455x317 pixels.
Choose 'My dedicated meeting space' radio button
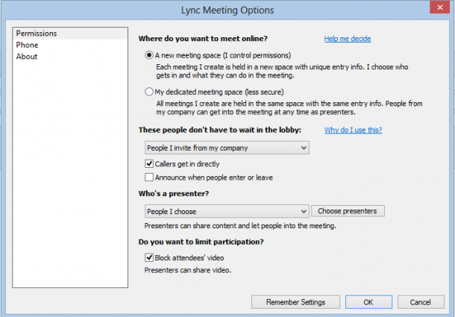(x=149, y=92)
